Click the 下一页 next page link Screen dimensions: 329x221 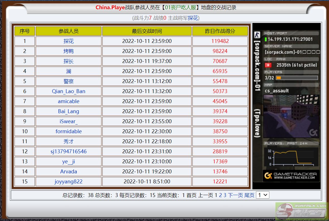pos(236,195)
